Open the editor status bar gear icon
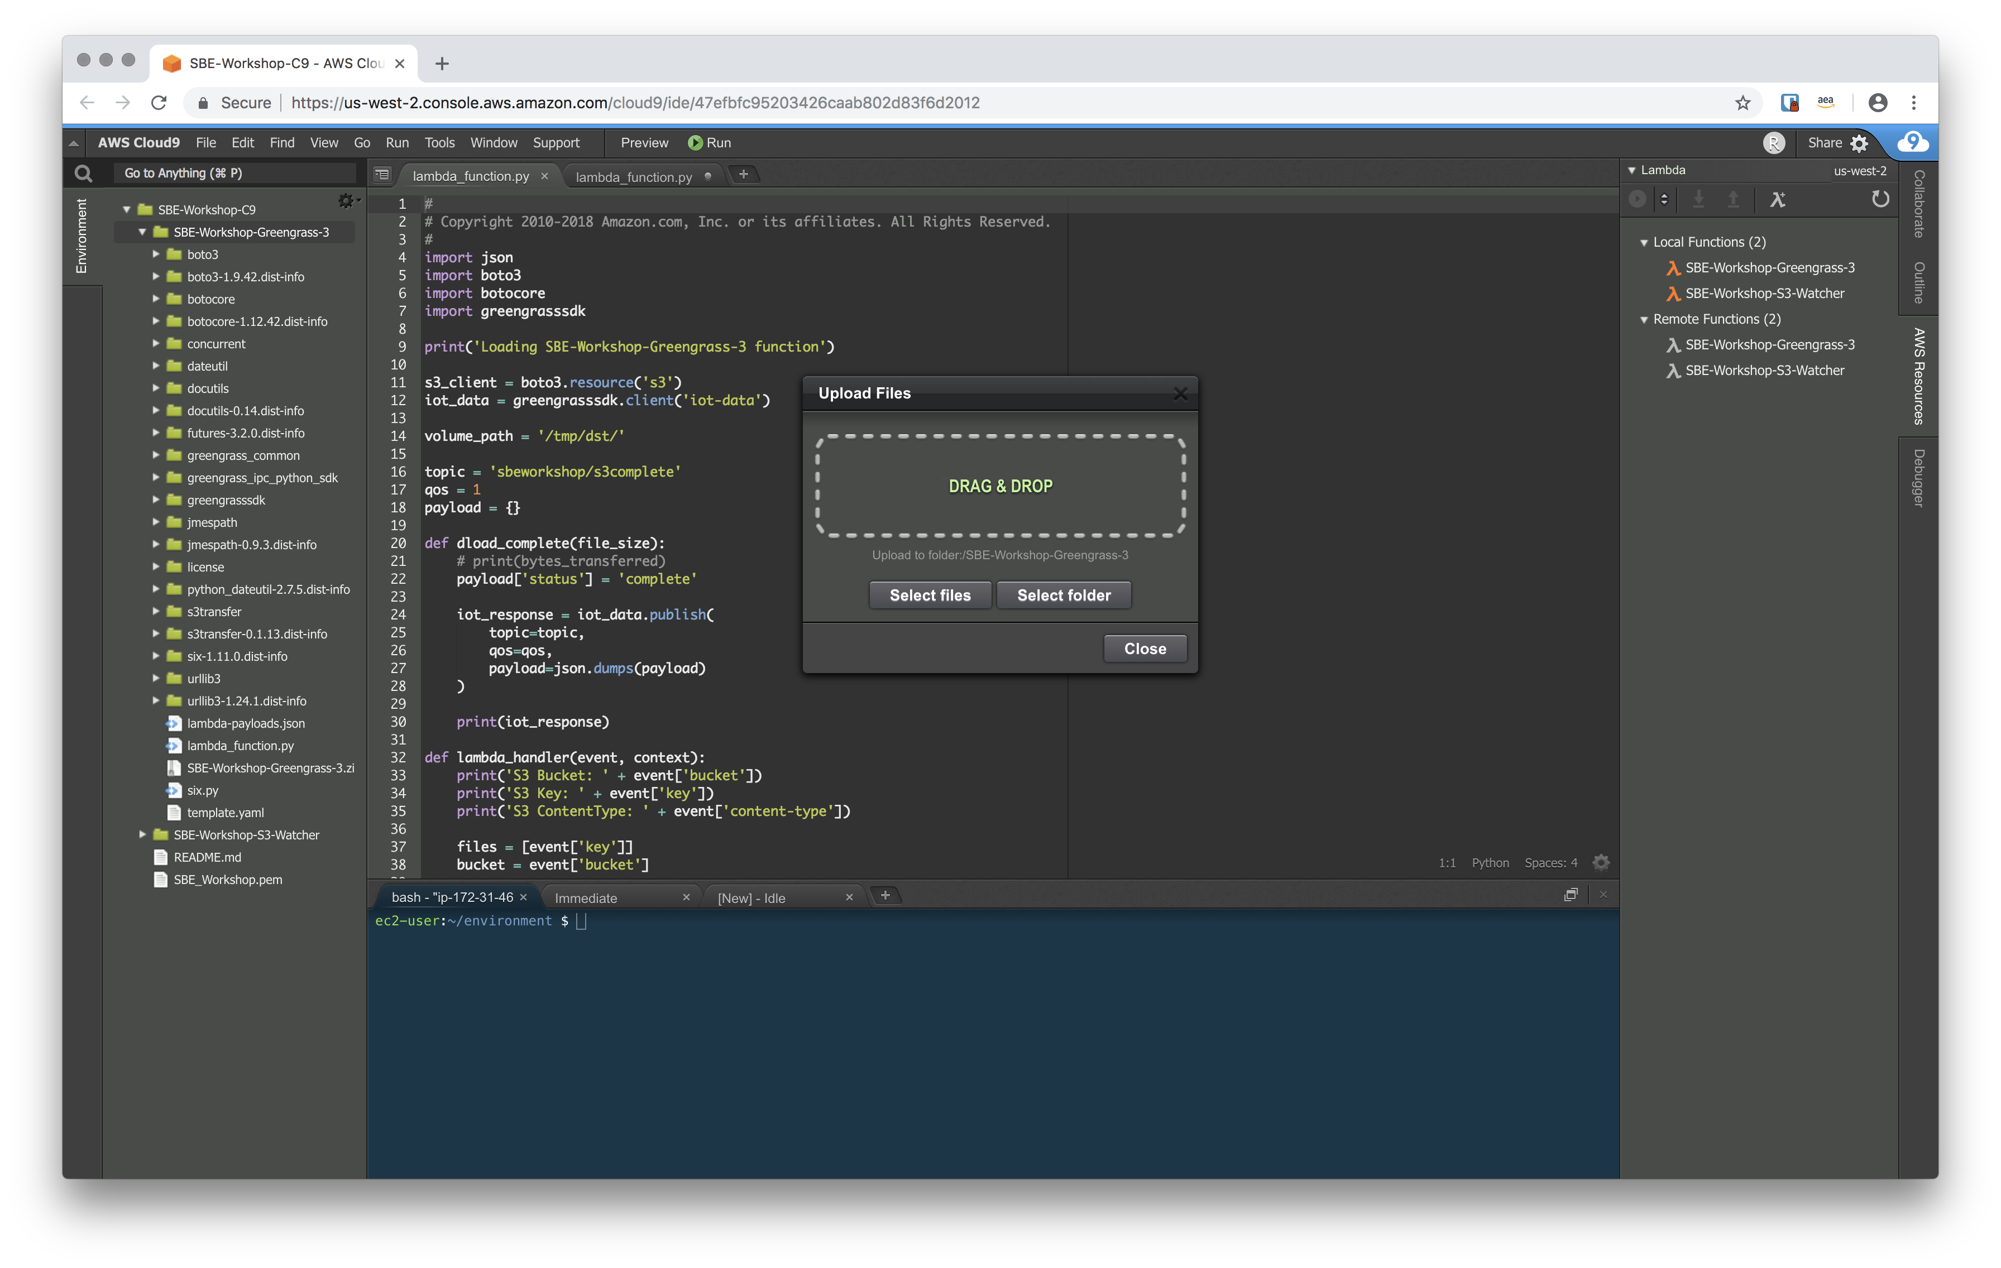Screen dimensions: 2001x1268 tap(1601, 862)
